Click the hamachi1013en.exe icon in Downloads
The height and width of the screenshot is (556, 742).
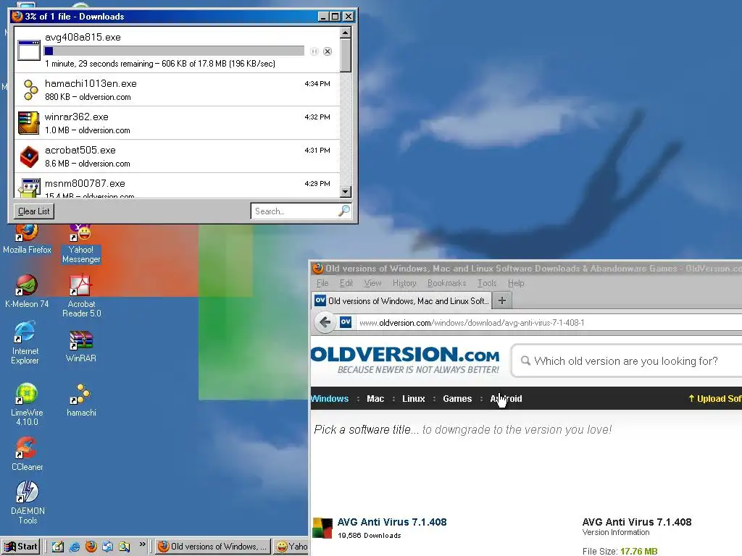(x=30, y=90)
